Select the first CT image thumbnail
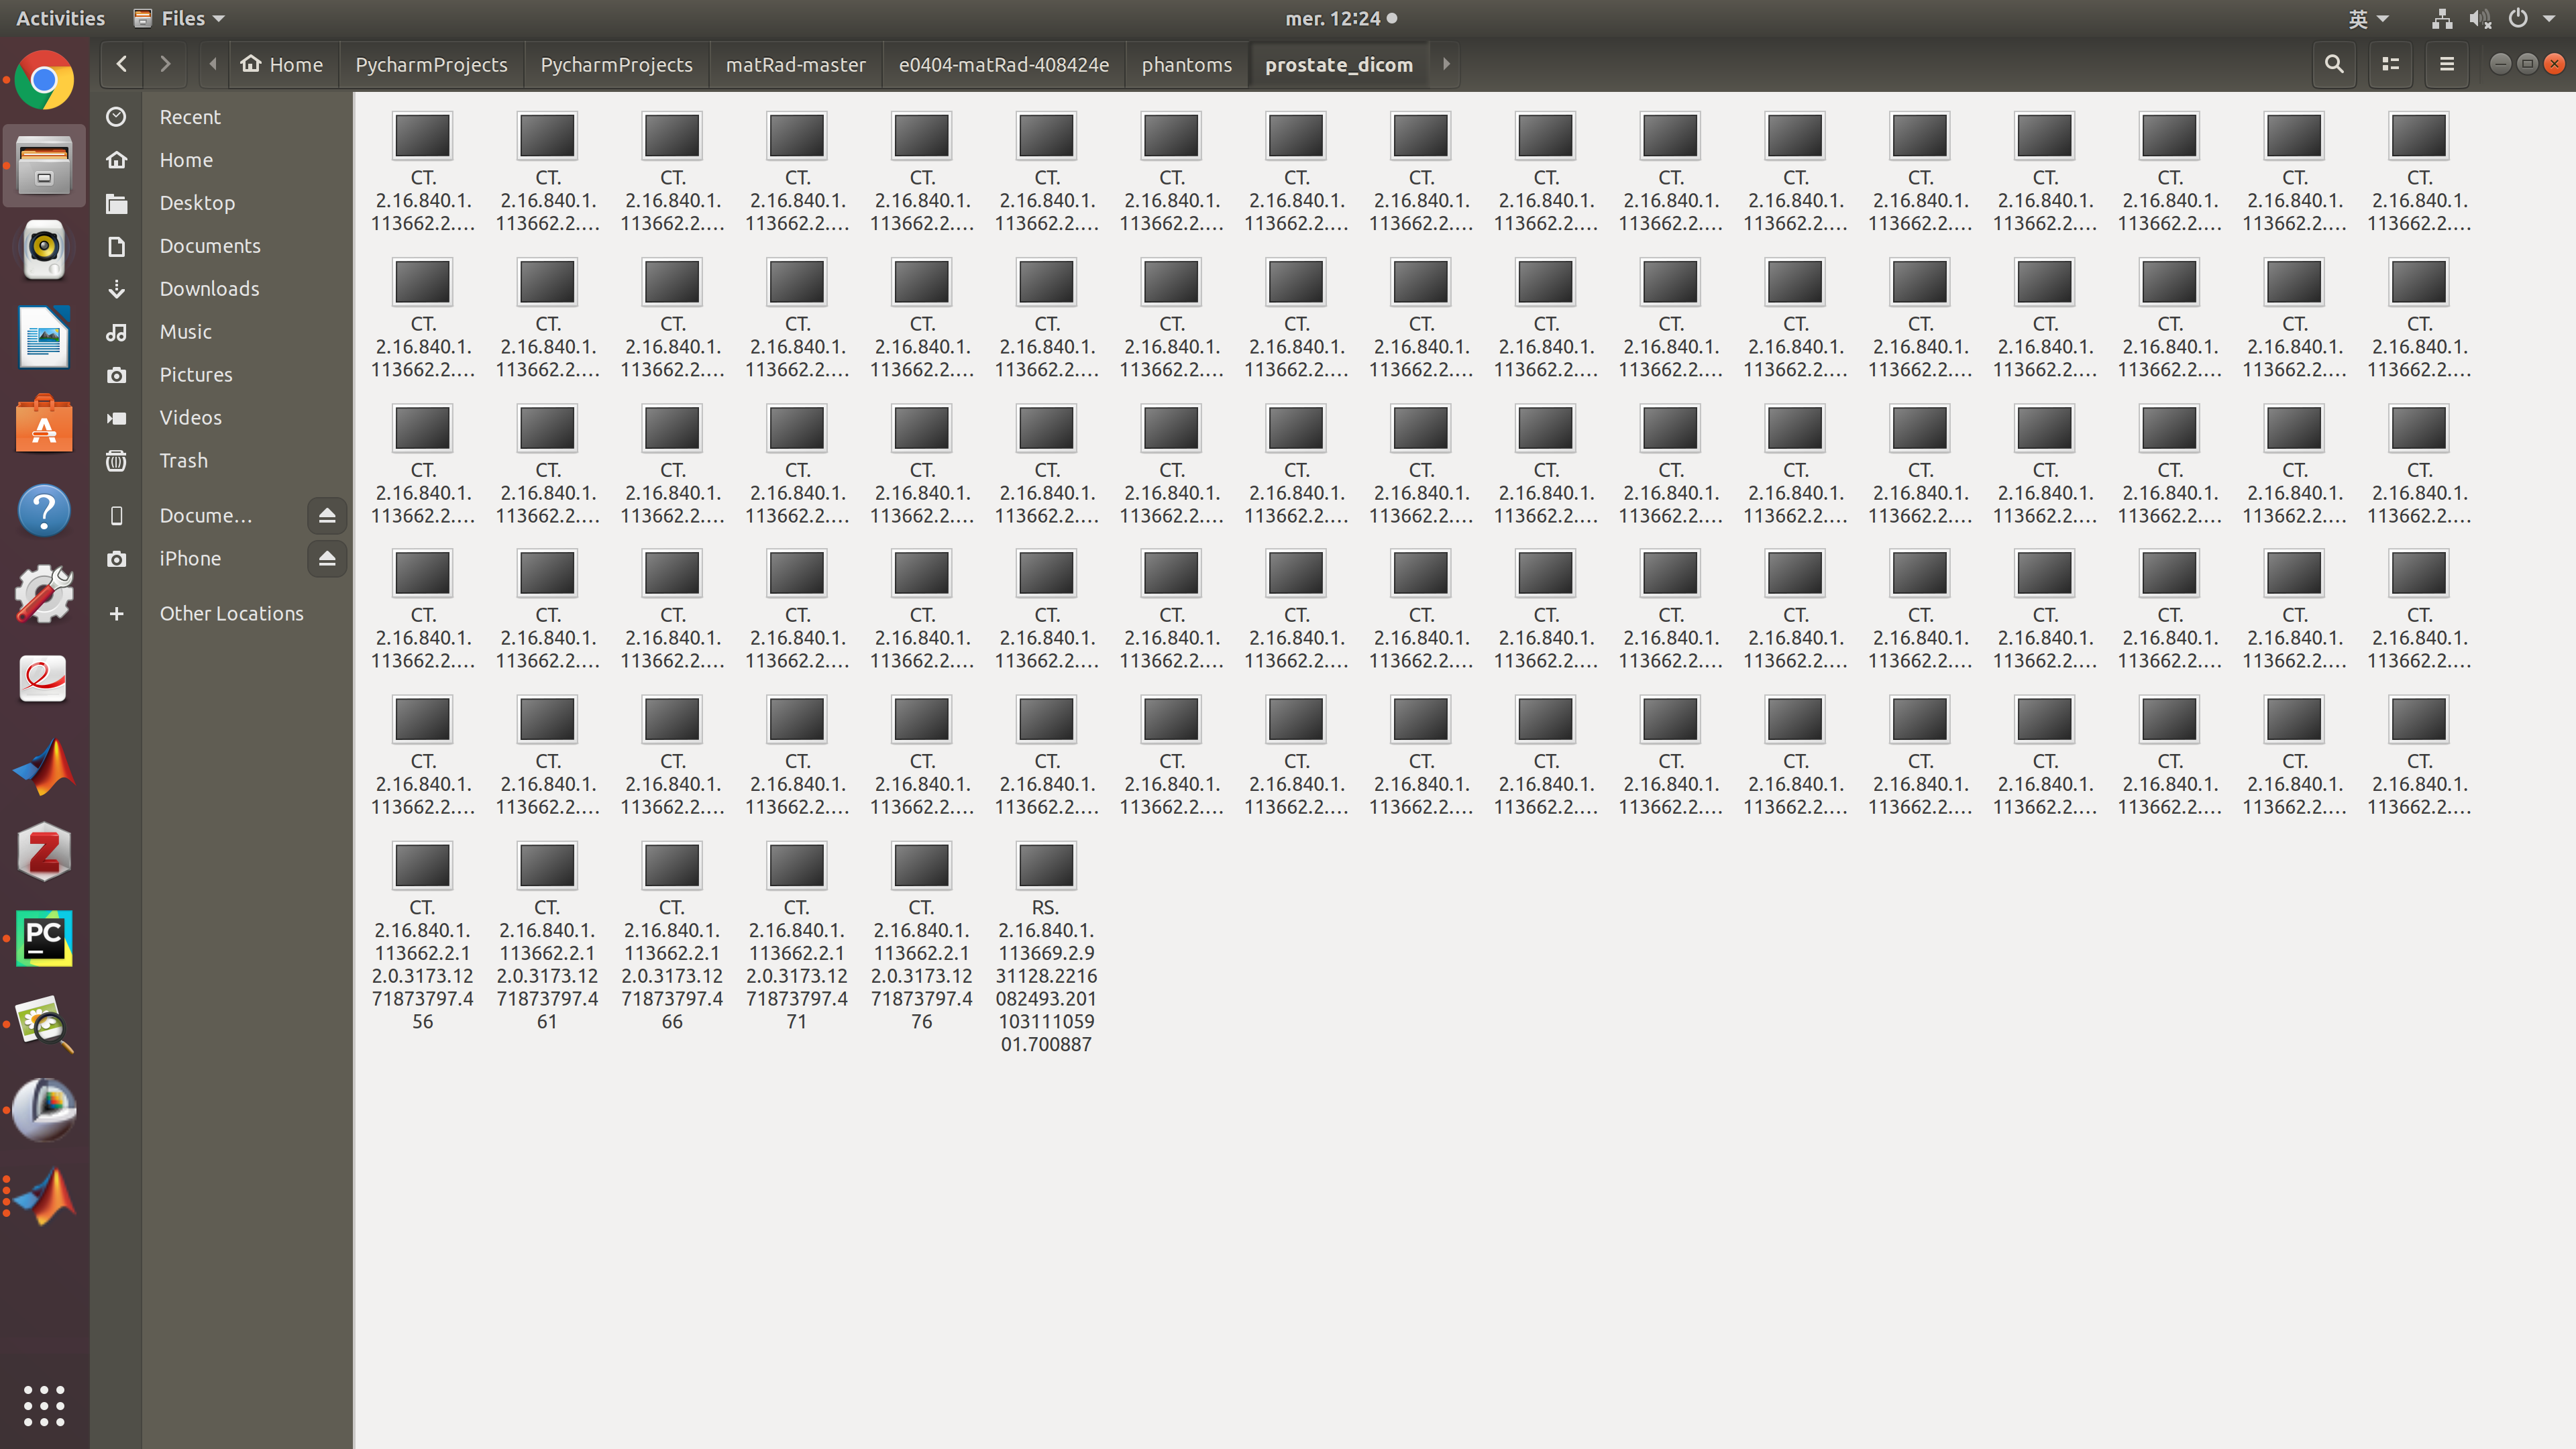2576x1449 pixels. 423,135
